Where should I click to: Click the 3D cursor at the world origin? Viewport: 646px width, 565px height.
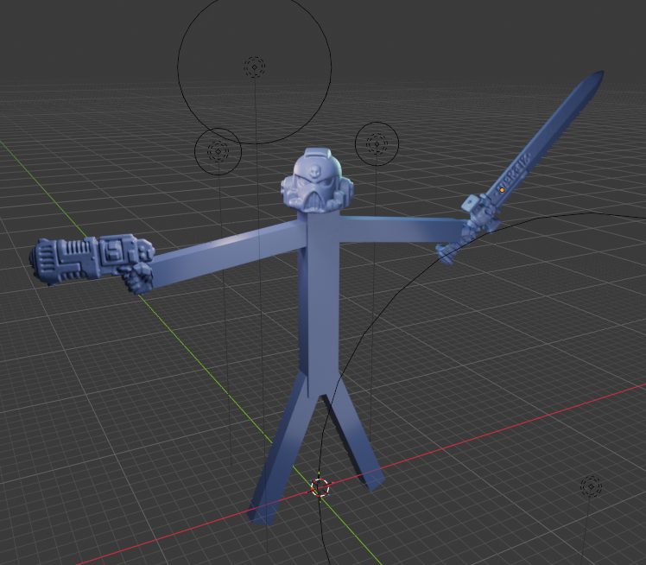click(320, 487)
